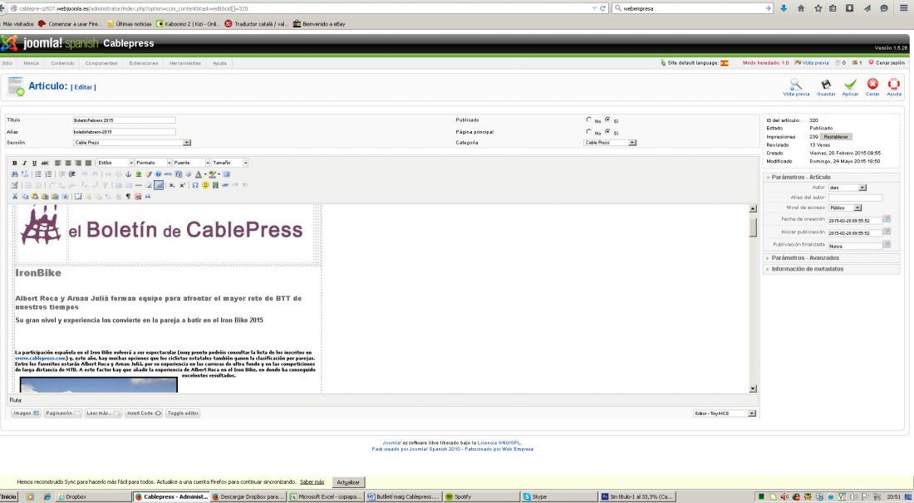The image size is (914, 503).
Task: Click the Toggle editor button
Action: [x=183, y=413]
